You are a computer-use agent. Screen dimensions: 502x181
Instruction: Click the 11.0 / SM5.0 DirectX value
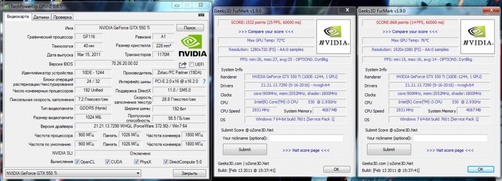[179, 90]
